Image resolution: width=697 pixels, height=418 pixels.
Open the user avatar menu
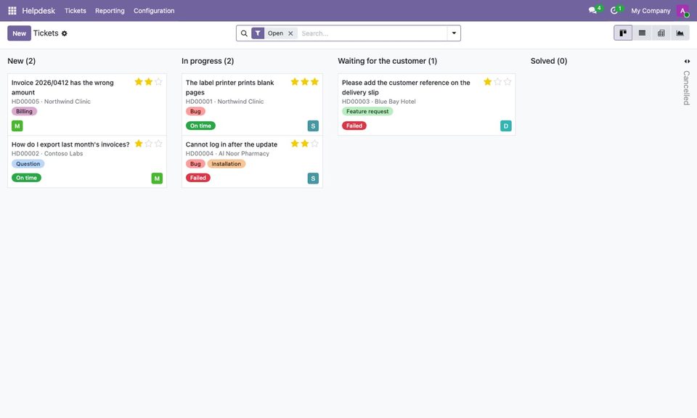(x=682, y=10)
